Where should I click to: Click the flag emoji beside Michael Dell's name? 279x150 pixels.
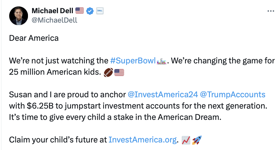tap(80, 11)
